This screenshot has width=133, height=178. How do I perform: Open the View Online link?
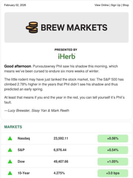pos(102,5)
